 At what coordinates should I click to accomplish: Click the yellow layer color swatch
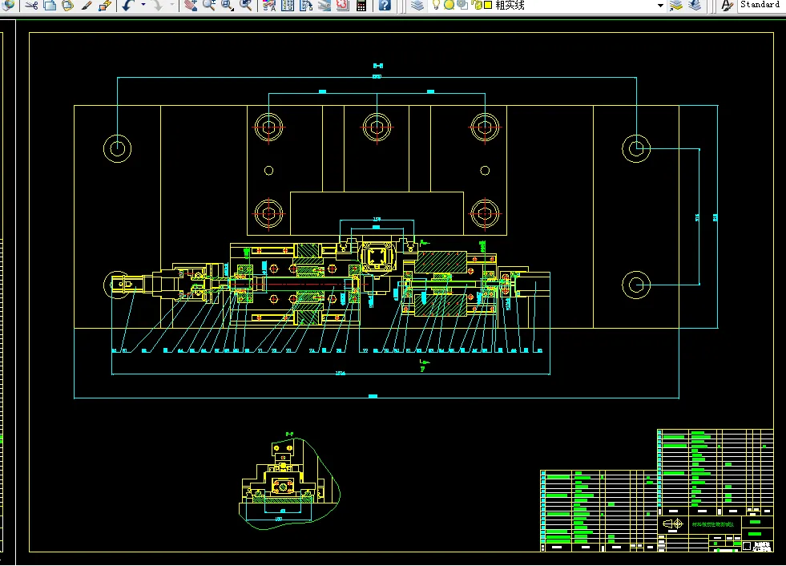[x=488, y=5]
